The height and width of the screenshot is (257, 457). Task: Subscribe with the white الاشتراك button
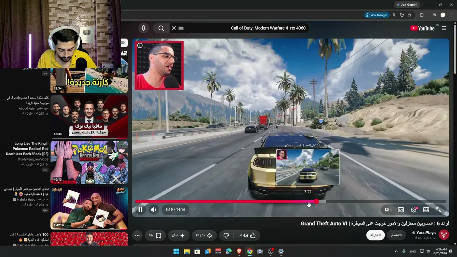point(375,235)
